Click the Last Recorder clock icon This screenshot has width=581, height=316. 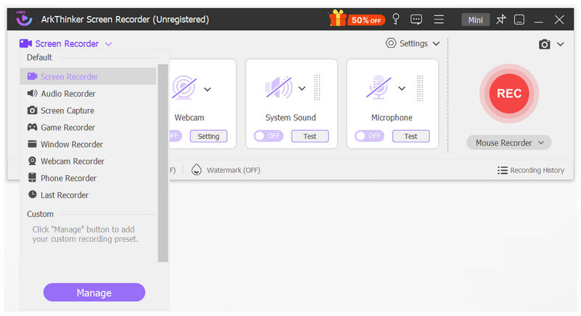point(33,195)
